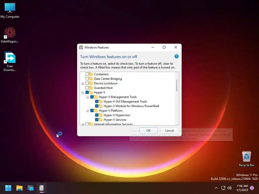Open the Windows Start menu
The height and width of the screenshot is (194, 259).
click(8, 188)
